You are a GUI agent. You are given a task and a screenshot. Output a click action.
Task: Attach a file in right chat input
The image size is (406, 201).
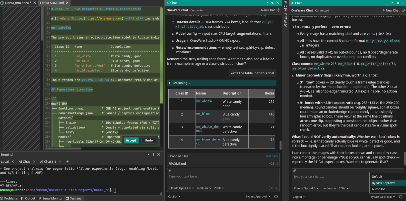click(x=295, y=170)
